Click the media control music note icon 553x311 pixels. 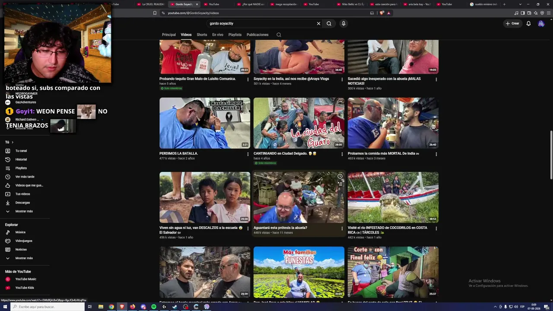click(516, 13)
